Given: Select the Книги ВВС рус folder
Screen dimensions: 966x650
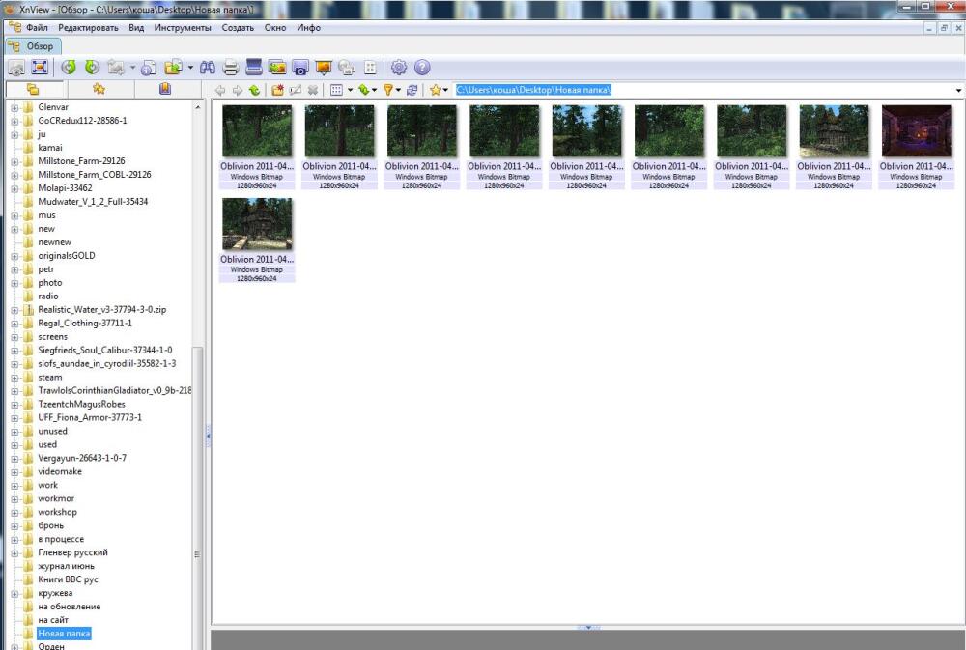Looking at the screenshot, I should click(68, 579).
